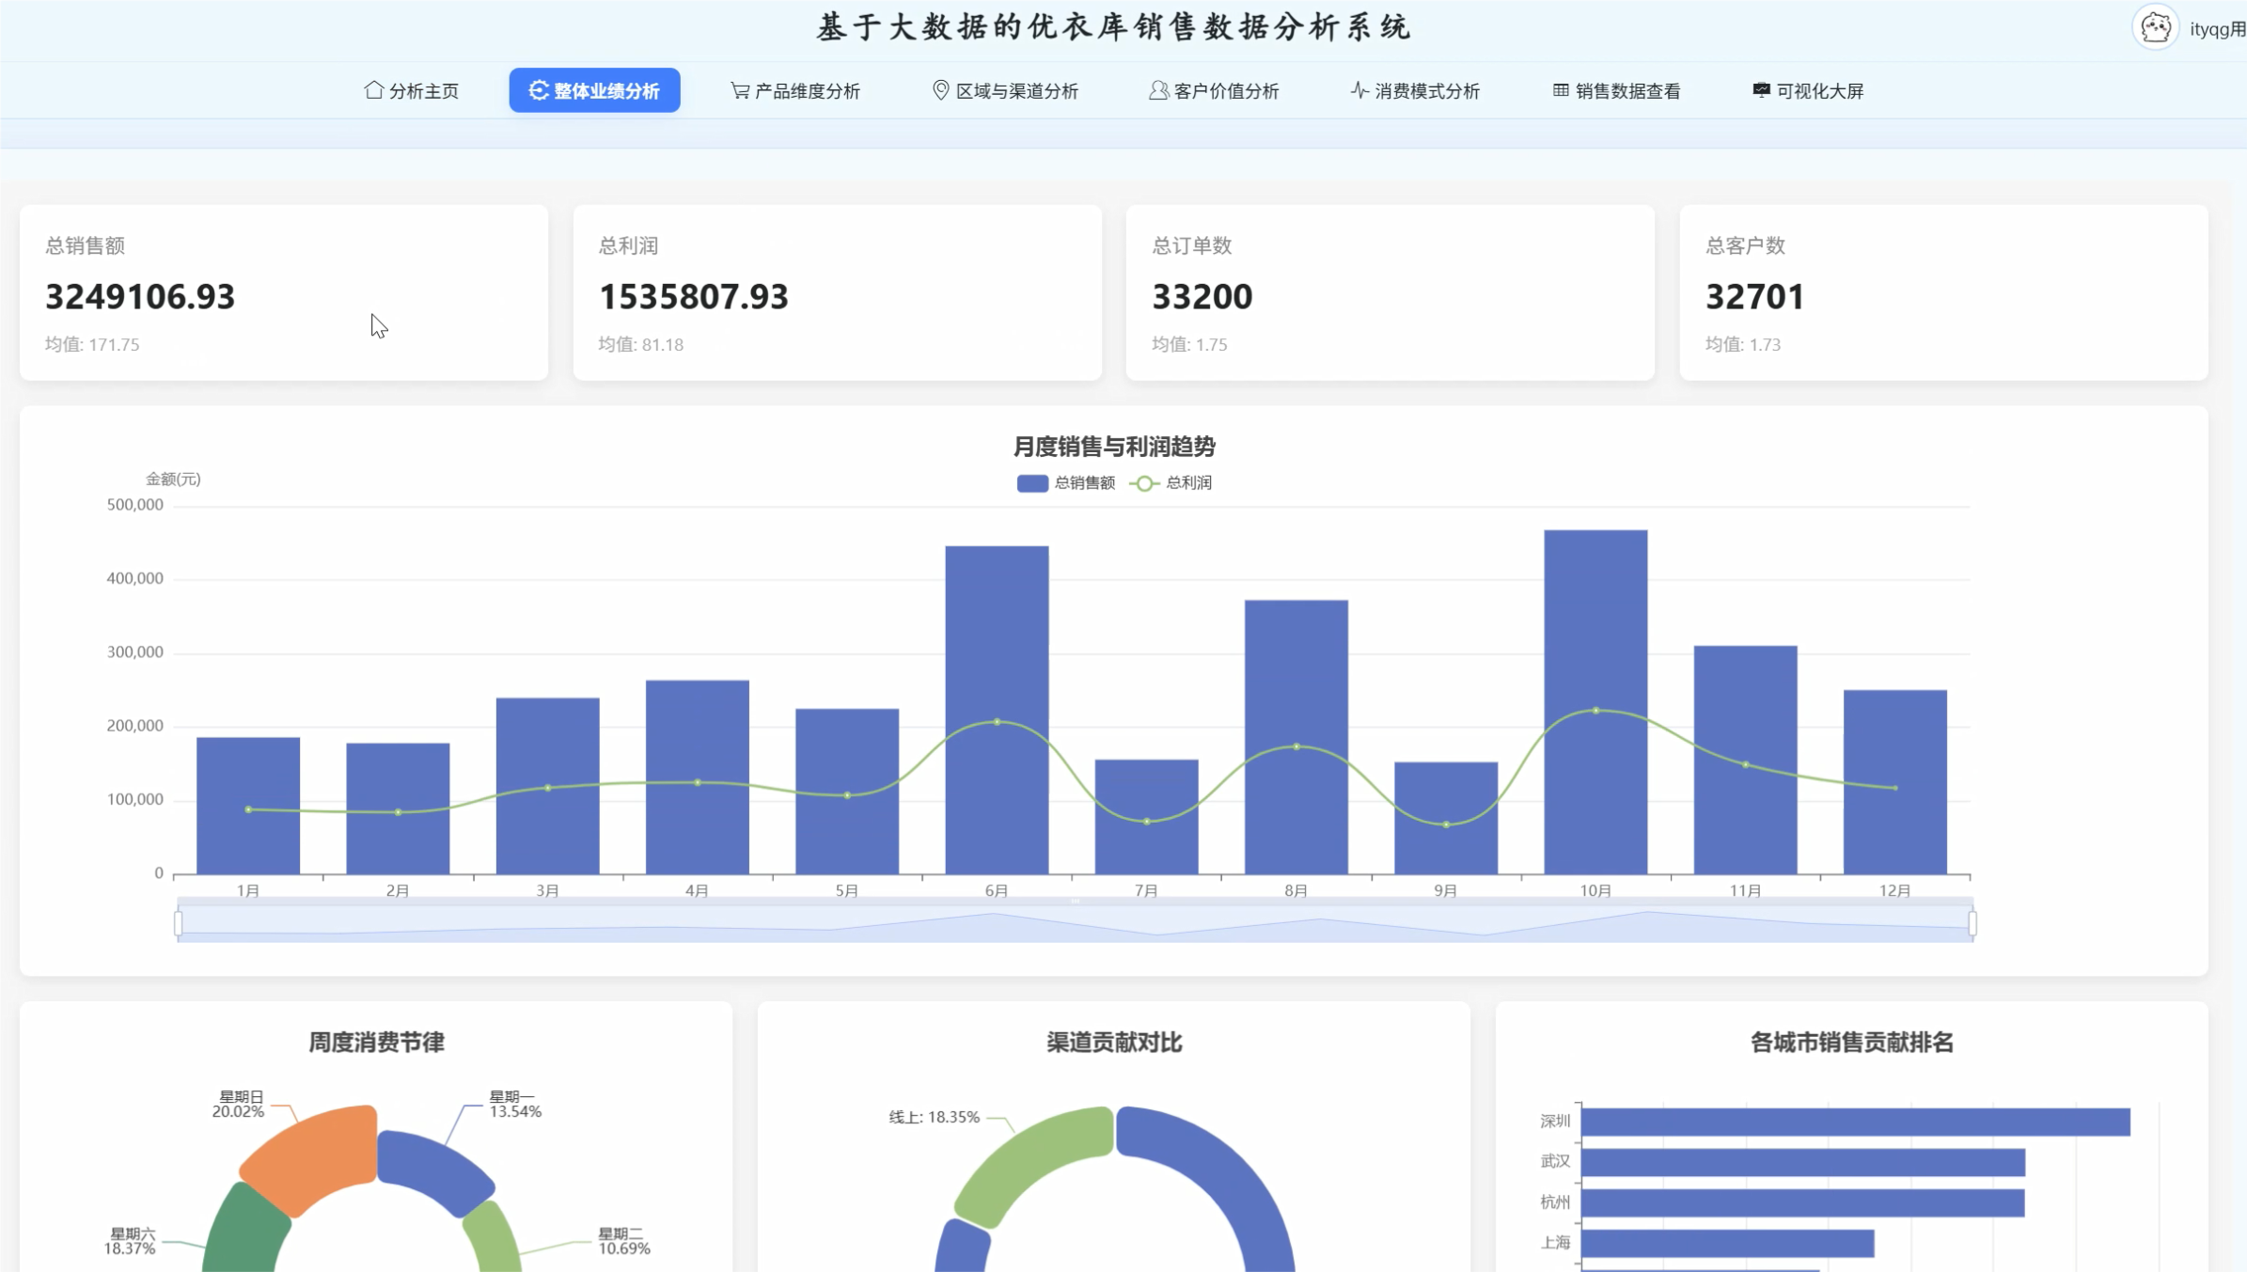2247x1272 pixels.
Task: Click the 武汉 city bar
Action: point(1803,1162)
